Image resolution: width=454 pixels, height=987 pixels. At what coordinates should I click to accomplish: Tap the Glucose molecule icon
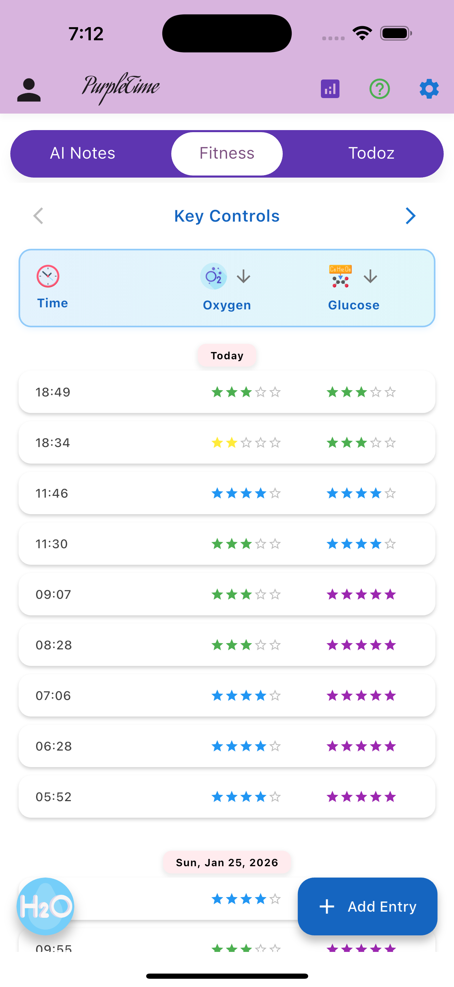click(340, 276)
